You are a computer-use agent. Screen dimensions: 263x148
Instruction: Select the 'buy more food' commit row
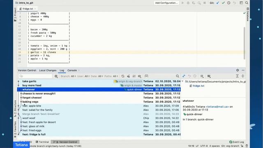click(99, 86)
